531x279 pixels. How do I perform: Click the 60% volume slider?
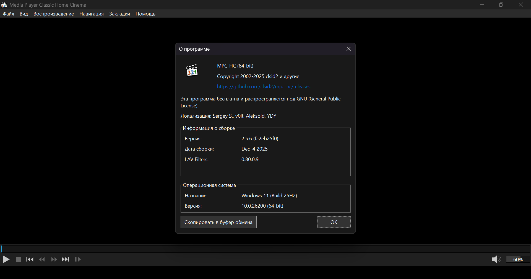[x=518, y=259]
